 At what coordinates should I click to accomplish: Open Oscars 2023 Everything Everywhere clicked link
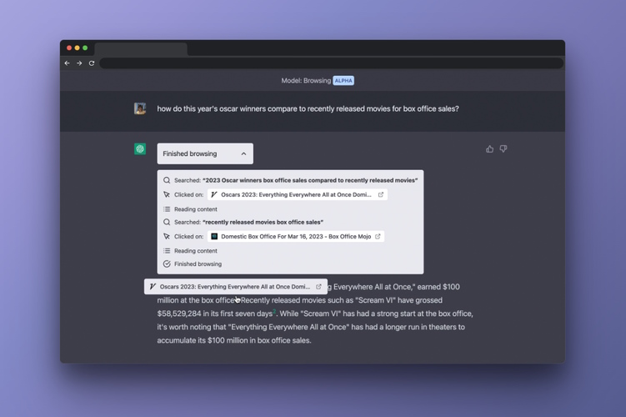pos(298,194)
